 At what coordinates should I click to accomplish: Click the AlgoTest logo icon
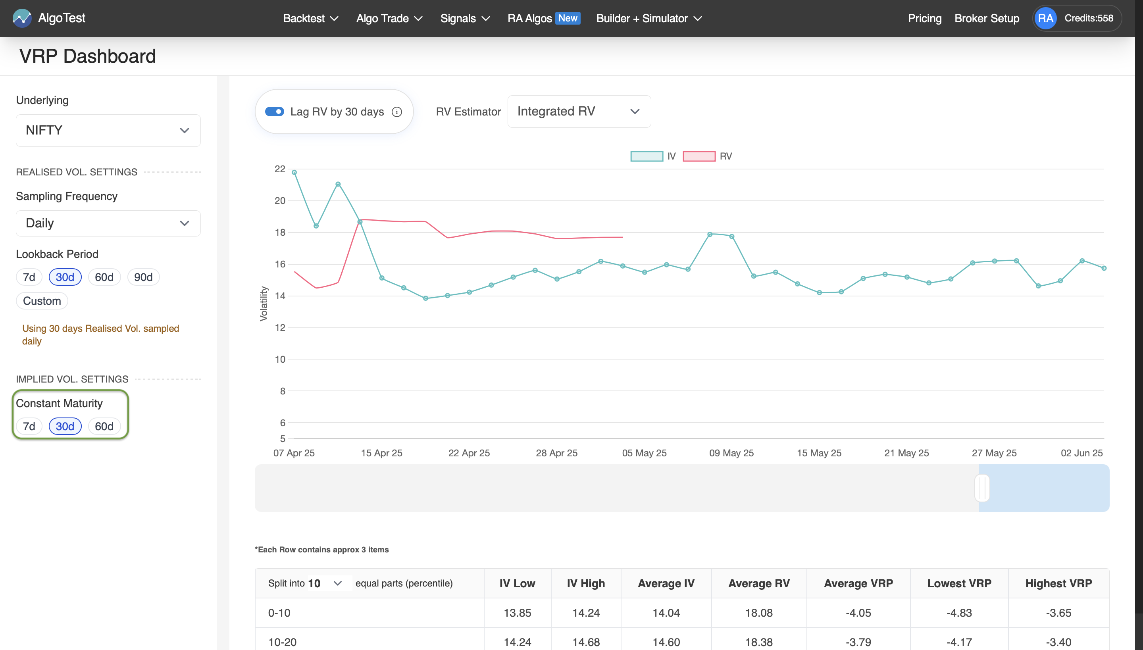click(22, 18)
